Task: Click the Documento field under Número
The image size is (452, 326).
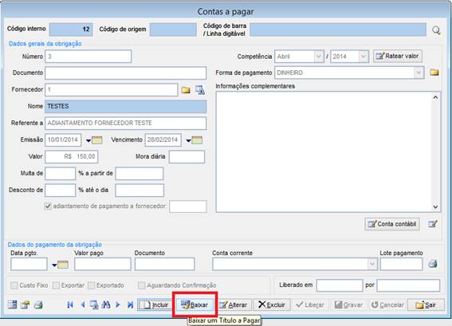Action: [x=126, y=73]
